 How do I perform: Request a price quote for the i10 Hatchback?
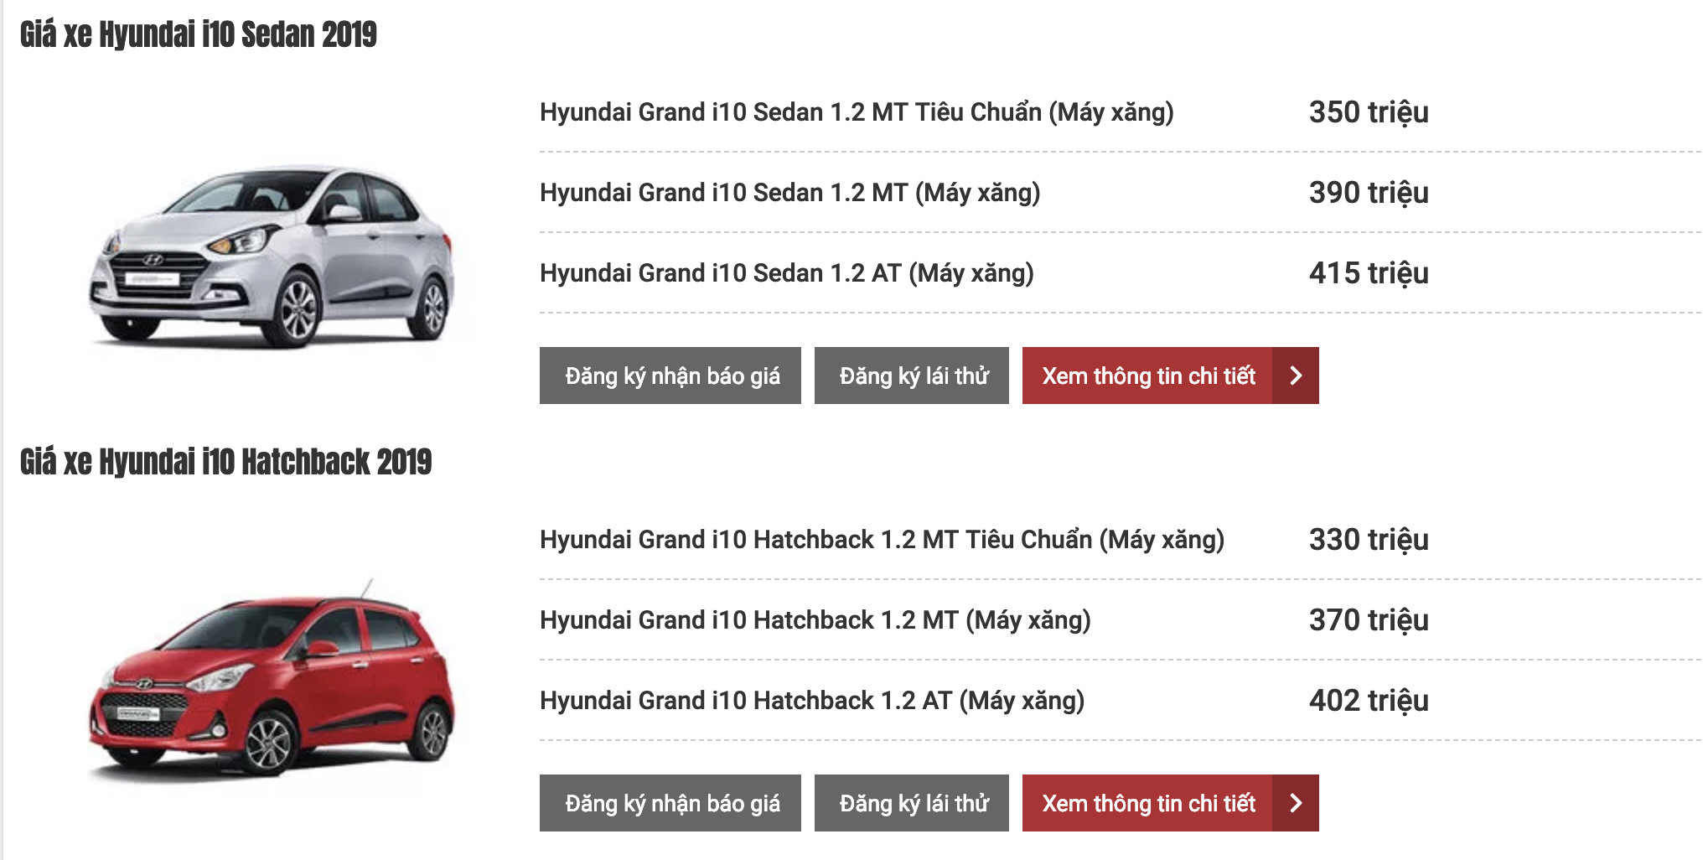coord(670,803)
